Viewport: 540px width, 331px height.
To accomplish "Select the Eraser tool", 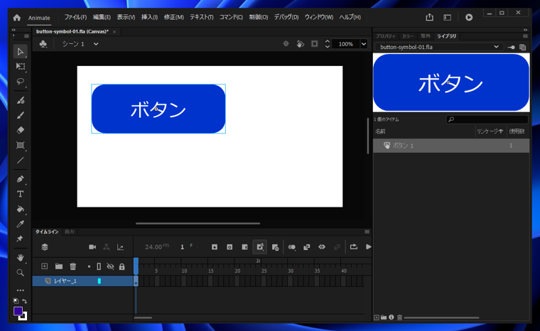I will (x=21, y=130).
